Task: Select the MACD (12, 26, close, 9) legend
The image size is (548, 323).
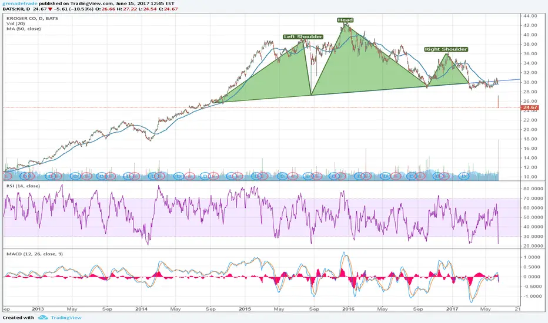Action: [x=35, y=254]
